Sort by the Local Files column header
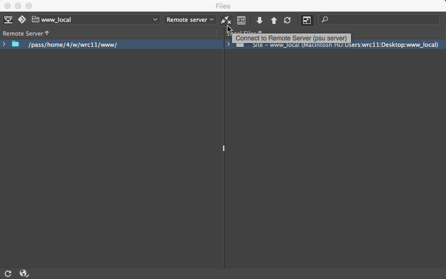This screenshot has width=446, height=279. click(x=245, y=33)
